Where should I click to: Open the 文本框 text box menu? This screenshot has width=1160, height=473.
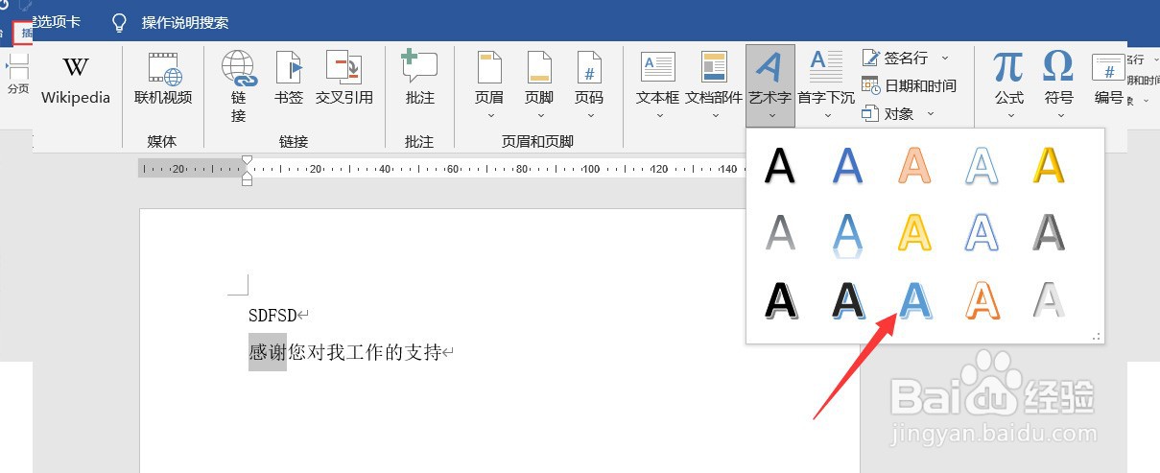658,86
